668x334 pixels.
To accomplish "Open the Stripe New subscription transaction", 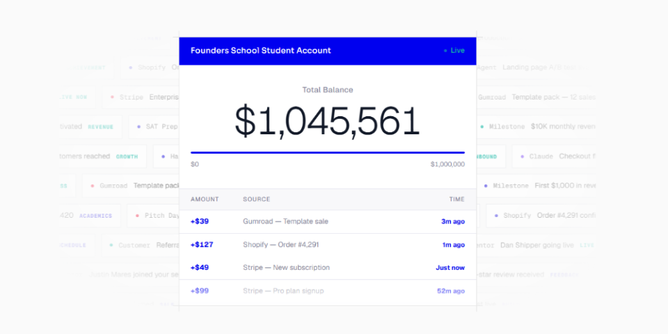I will [x=328, y=268].
